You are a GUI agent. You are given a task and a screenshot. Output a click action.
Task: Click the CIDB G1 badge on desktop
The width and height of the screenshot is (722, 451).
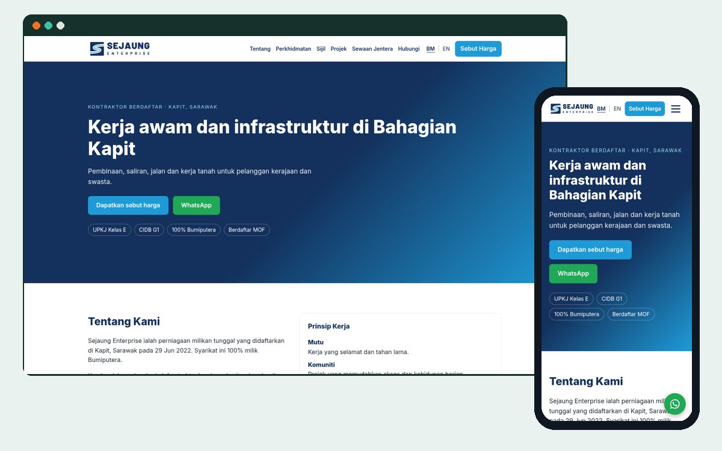click(x=149, y=230)
